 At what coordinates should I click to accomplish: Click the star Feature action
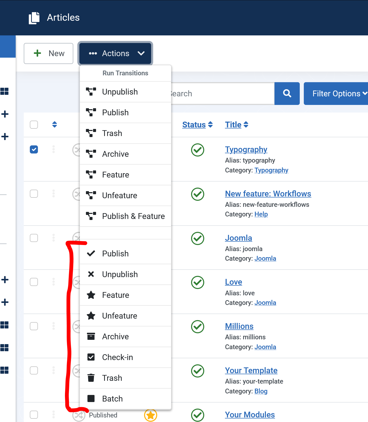[x=125, y=295]
